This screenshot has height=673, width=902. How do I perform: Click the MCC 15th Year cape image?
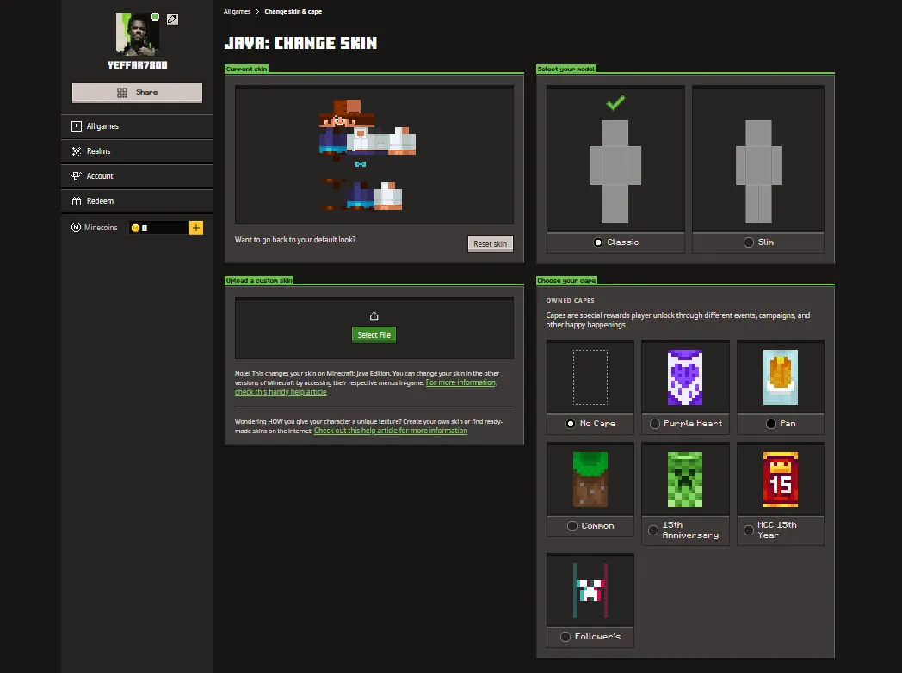point(781,480)
